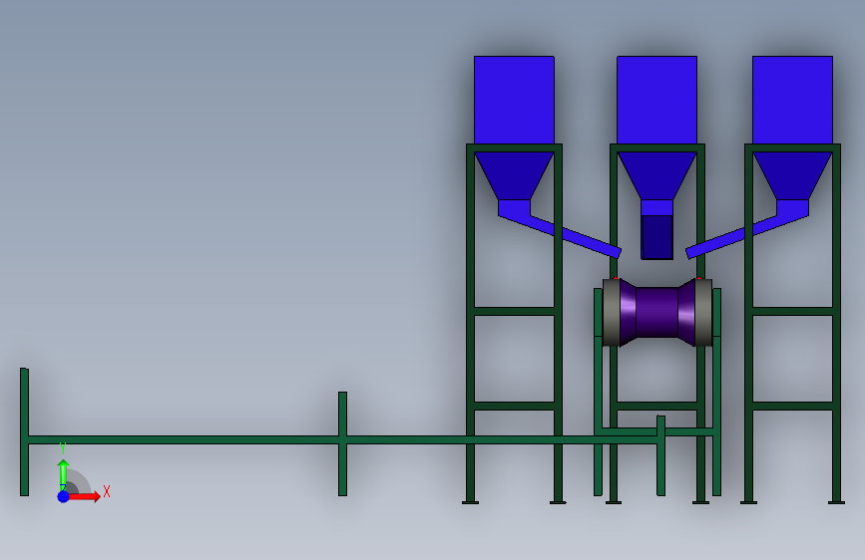Select the right gray end ring of drum
The height and width of the screenshot is (560, 865).
click(x=703, y=313)
